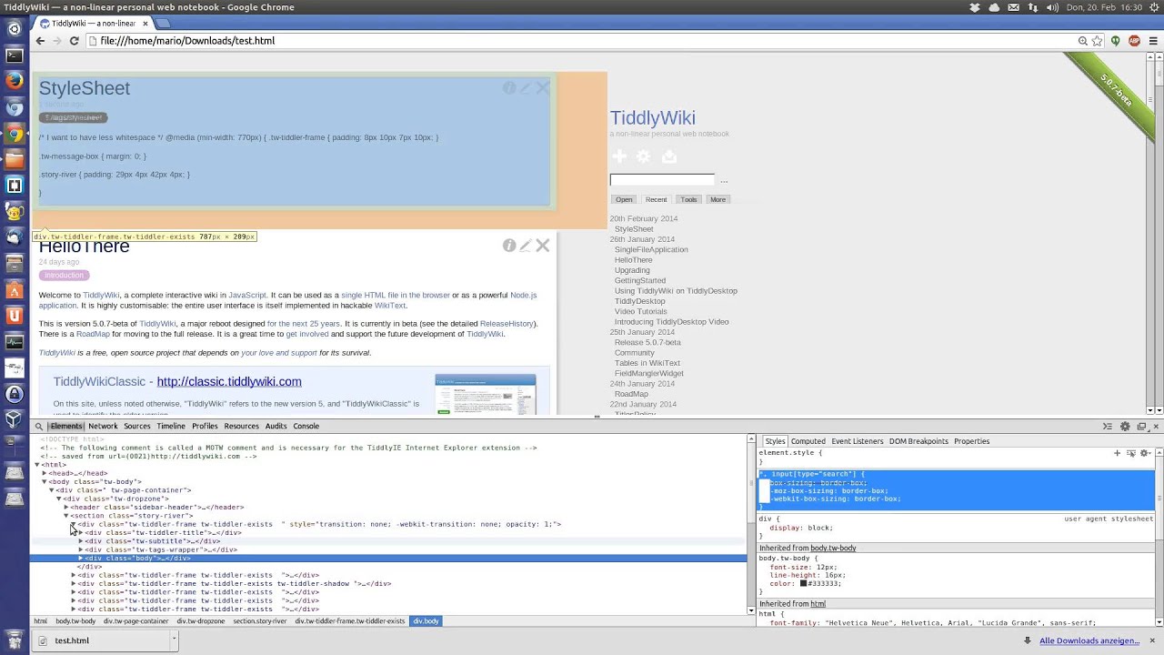This screenshot has height=655, width=1164.
Task: Close the Chrome downloads bar
Action: click(x=1153, y=640)
